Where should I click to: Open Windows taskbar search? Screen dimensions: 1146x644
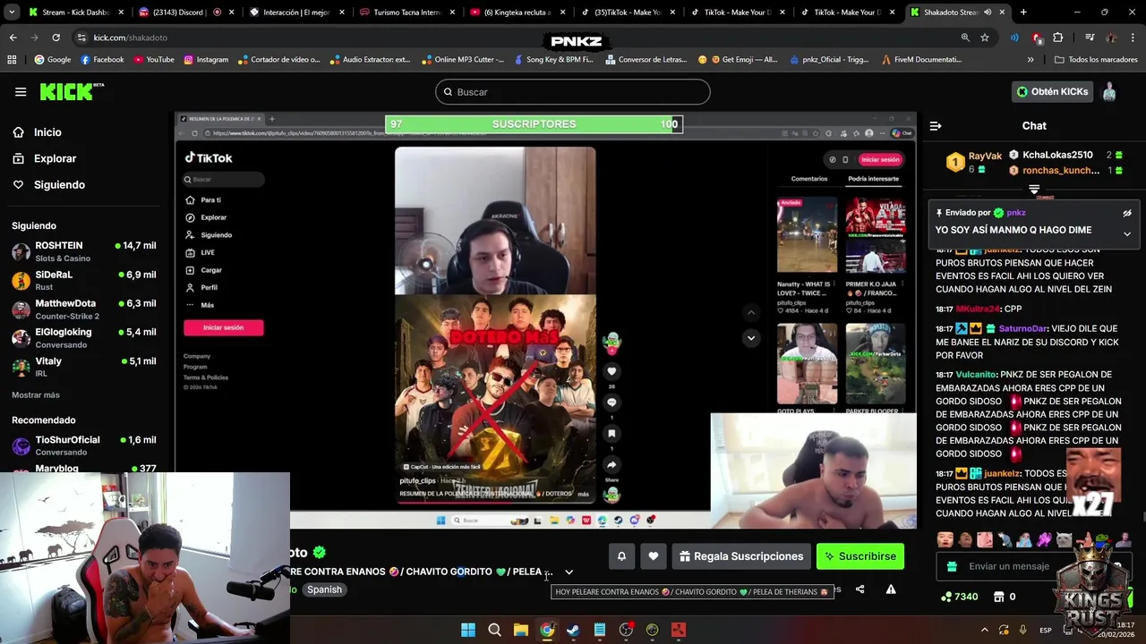494,630
